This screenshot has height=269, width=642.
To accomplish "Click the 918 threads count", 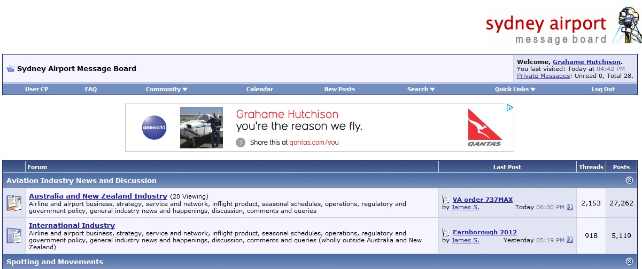I will click(591, 235).
